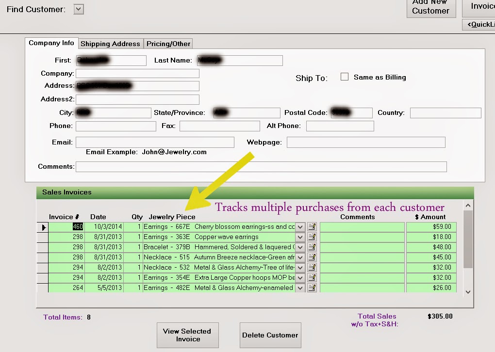Expand jewelry piece dropdown for Earrings 667E
Screen dimensions: 495x352
[x=300, y=227]
